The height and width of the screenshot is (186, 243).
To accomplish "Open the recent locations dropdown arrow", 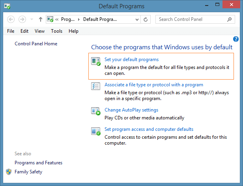I will pos(32,19).
